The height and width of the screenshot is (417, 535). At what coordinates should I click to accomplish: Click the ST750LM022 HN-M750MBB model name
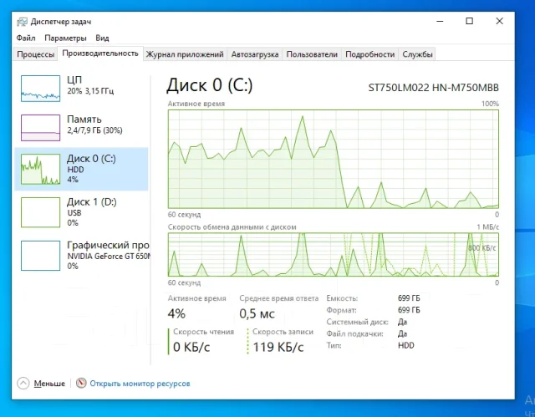[433, 88]
